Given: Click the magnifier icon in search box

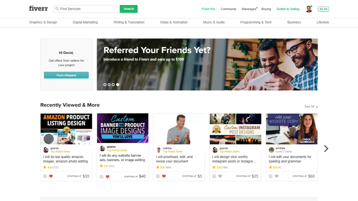Looking at the screenshot, I should pyautogui.click(x=57, y=9).
